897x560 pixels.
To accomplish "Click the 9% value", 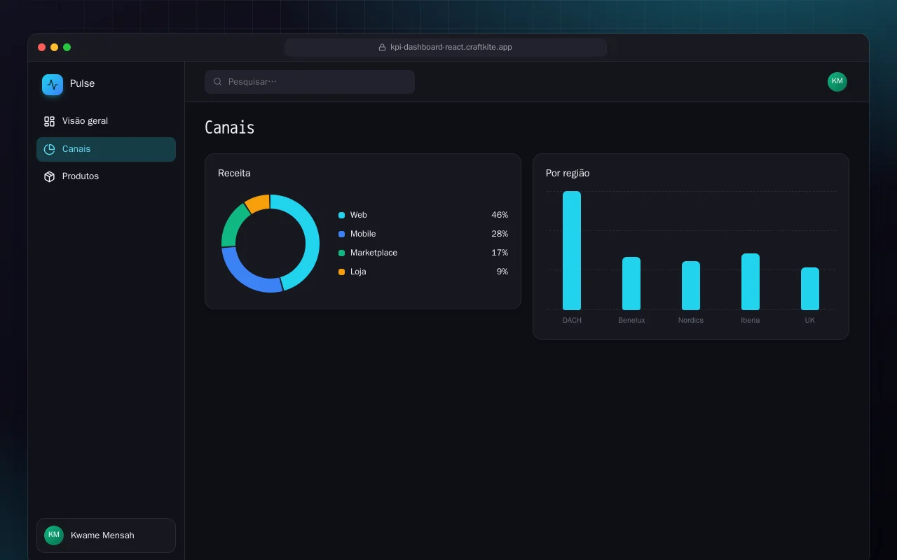I will [x=502, y=272].
